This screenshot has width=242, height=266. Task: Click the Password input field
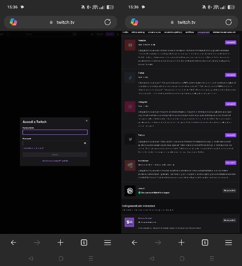[52, 143]
